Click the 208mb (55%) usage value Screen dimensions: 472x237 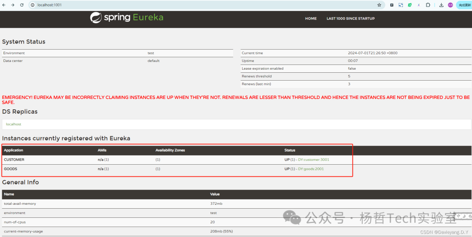pos(221,232)
